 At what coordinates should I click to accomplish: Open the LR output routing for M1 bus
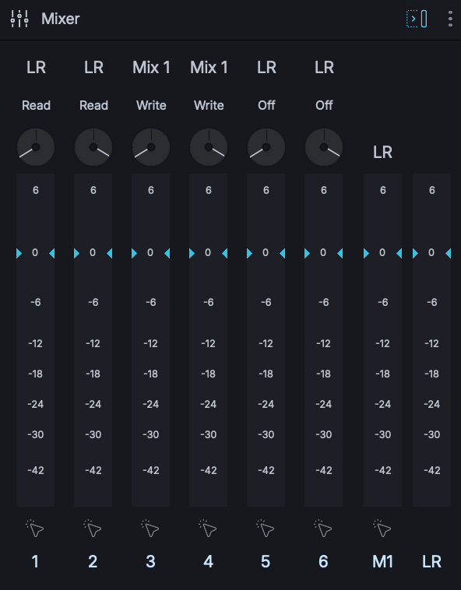coord(382,152)
